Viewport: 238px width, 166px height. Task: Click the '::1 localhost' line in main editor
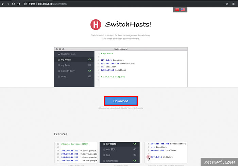point(109,67)
